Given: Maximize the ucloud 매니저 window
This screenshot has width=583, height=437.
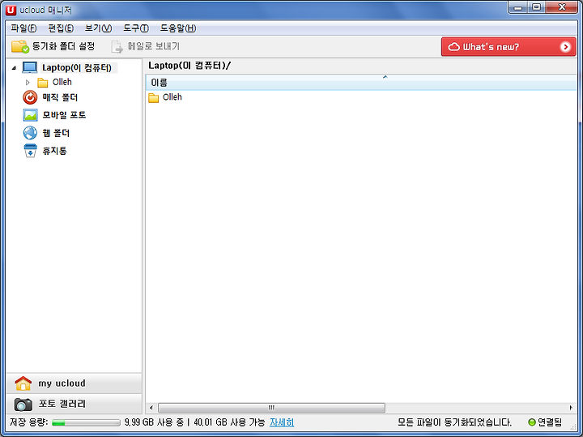Looking at the screenshot, I should [536, 7].
